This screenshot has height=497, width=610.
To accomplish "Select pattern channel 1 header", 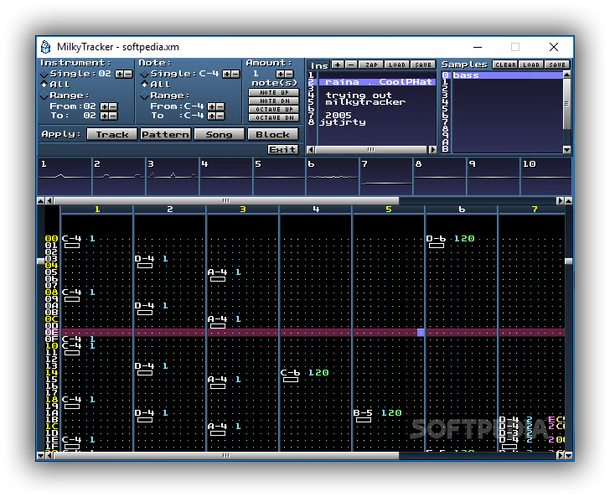I will coord(97,210).
